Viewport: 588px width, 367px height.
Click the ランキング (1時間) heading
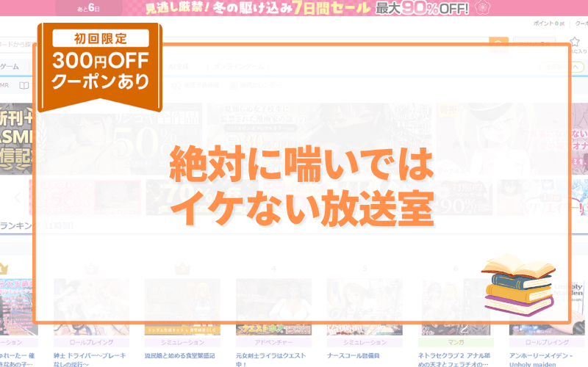point(37,226)
